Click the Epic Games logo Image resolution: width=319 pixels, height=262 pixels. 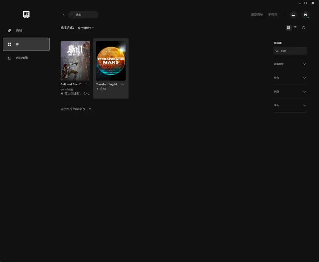[26, 15]
